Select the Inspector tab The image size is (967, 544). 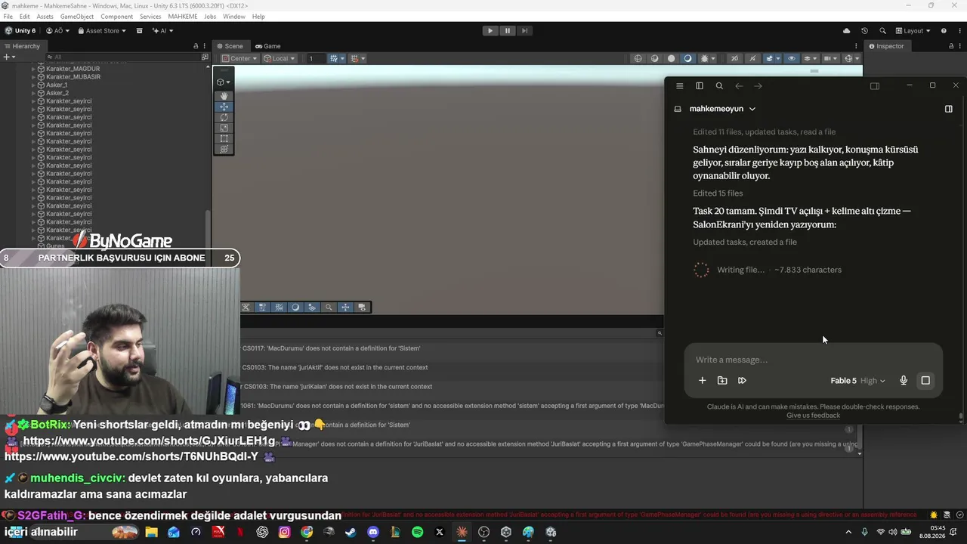pyautogui.click(x=885, y=46)
